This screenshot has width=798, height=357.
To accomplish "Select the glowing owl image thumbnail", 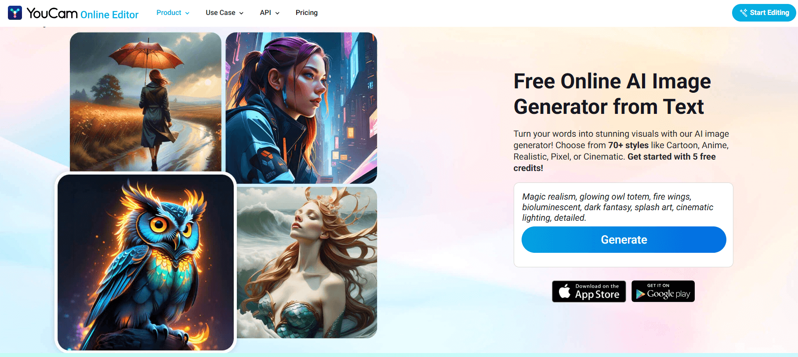I will [x=145, y=262].
